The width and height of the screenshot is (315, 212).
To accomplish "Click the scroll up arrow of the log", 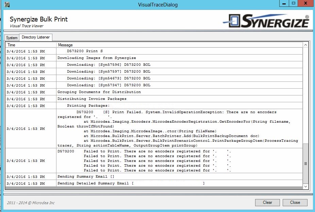I will point(305,45).
